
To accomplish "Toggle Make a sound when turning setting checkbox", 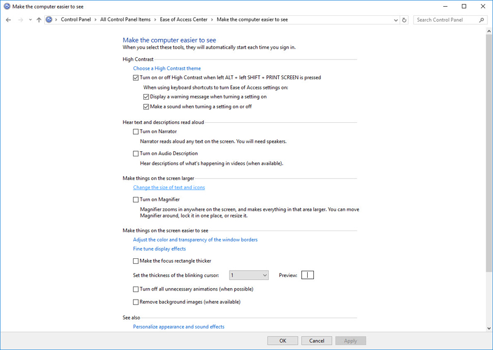I will pyautogui.click(x=146, y=107).
